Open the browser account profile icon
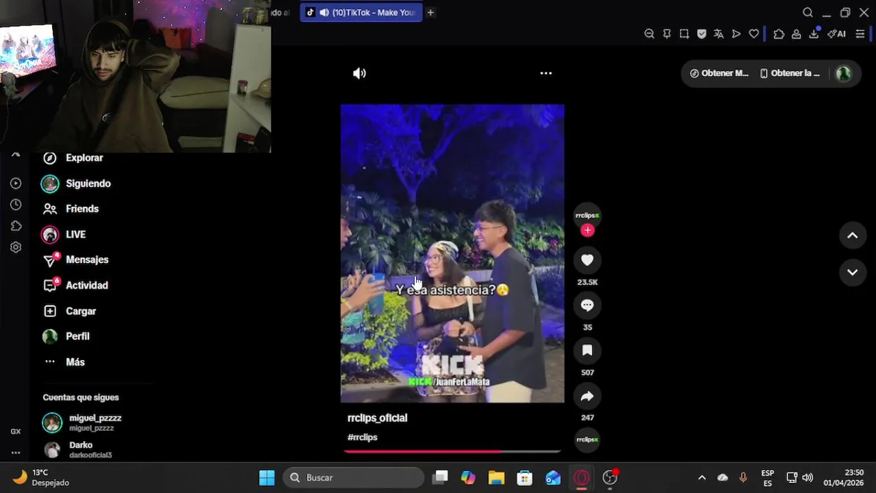 click(x=796, y=34)
